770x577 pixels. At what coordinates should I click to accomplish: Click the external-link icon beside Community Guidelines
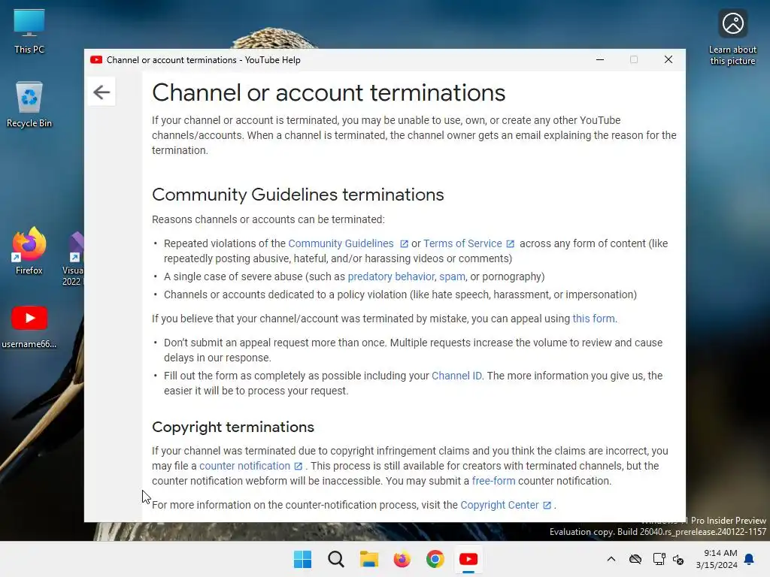[x=404, y=244]
